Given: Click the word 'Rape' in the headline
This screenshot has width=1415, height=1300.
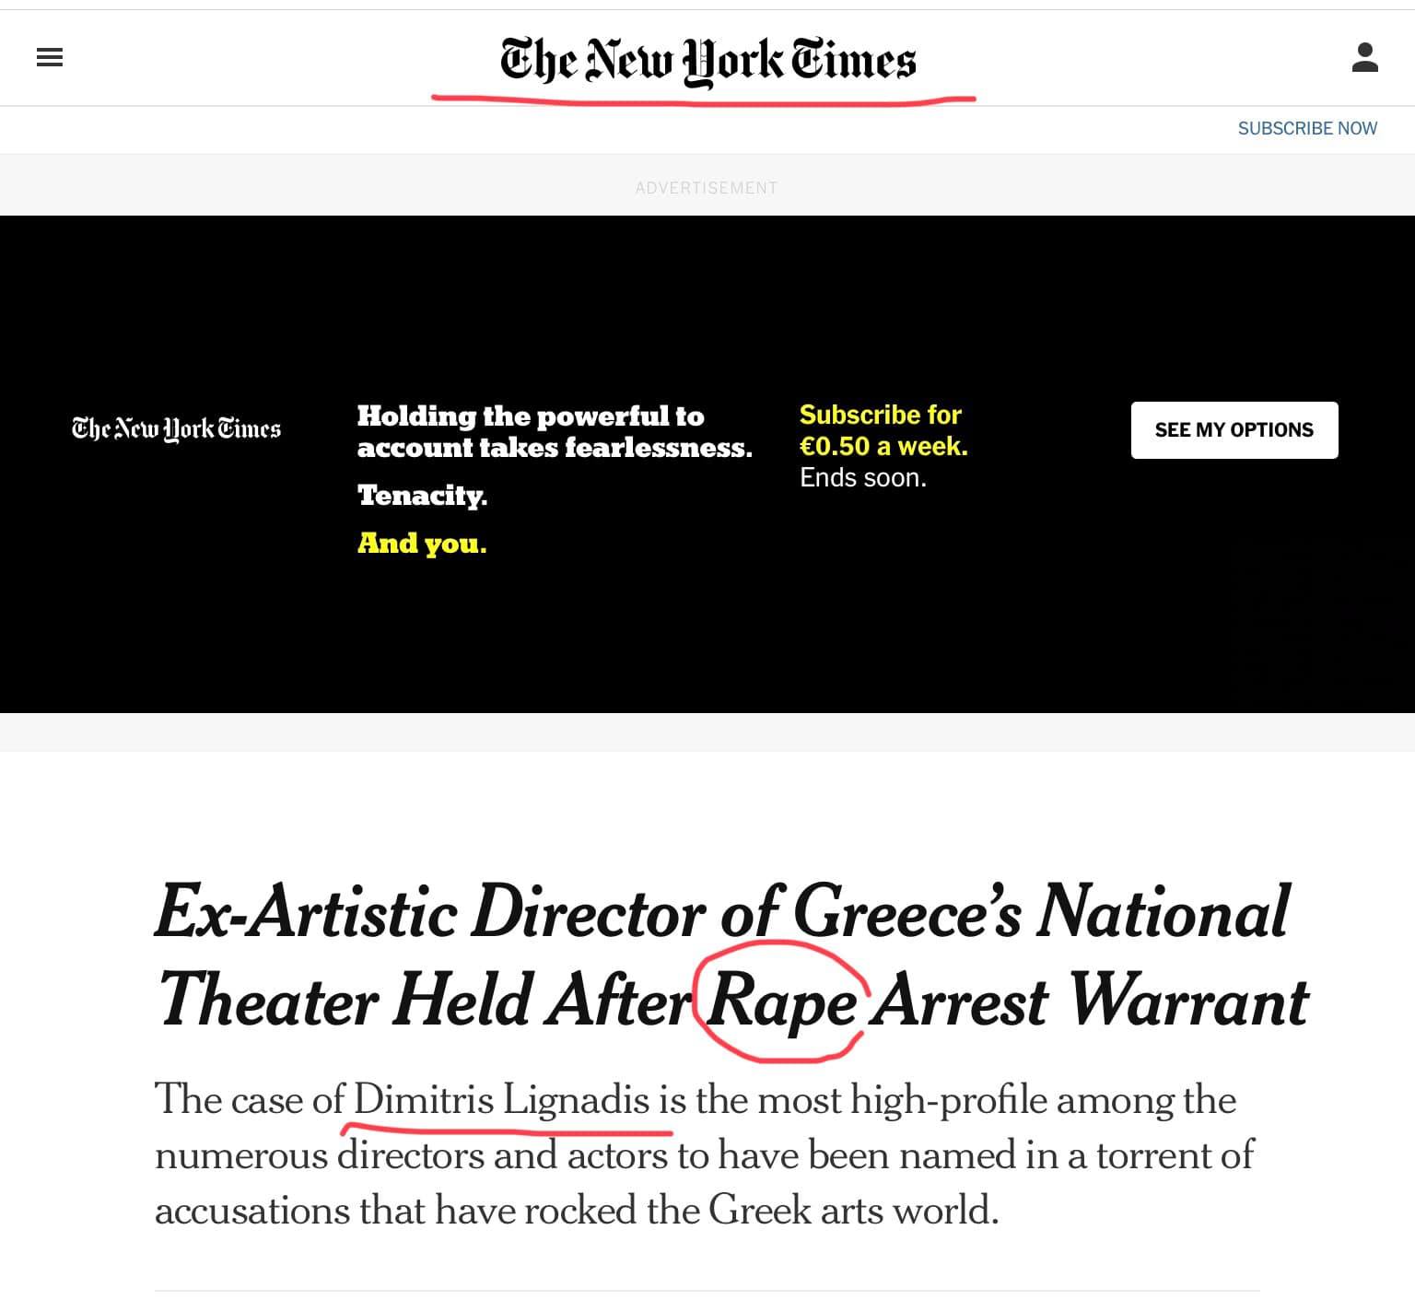Looking at the screenshot, I should (781, 1002).
